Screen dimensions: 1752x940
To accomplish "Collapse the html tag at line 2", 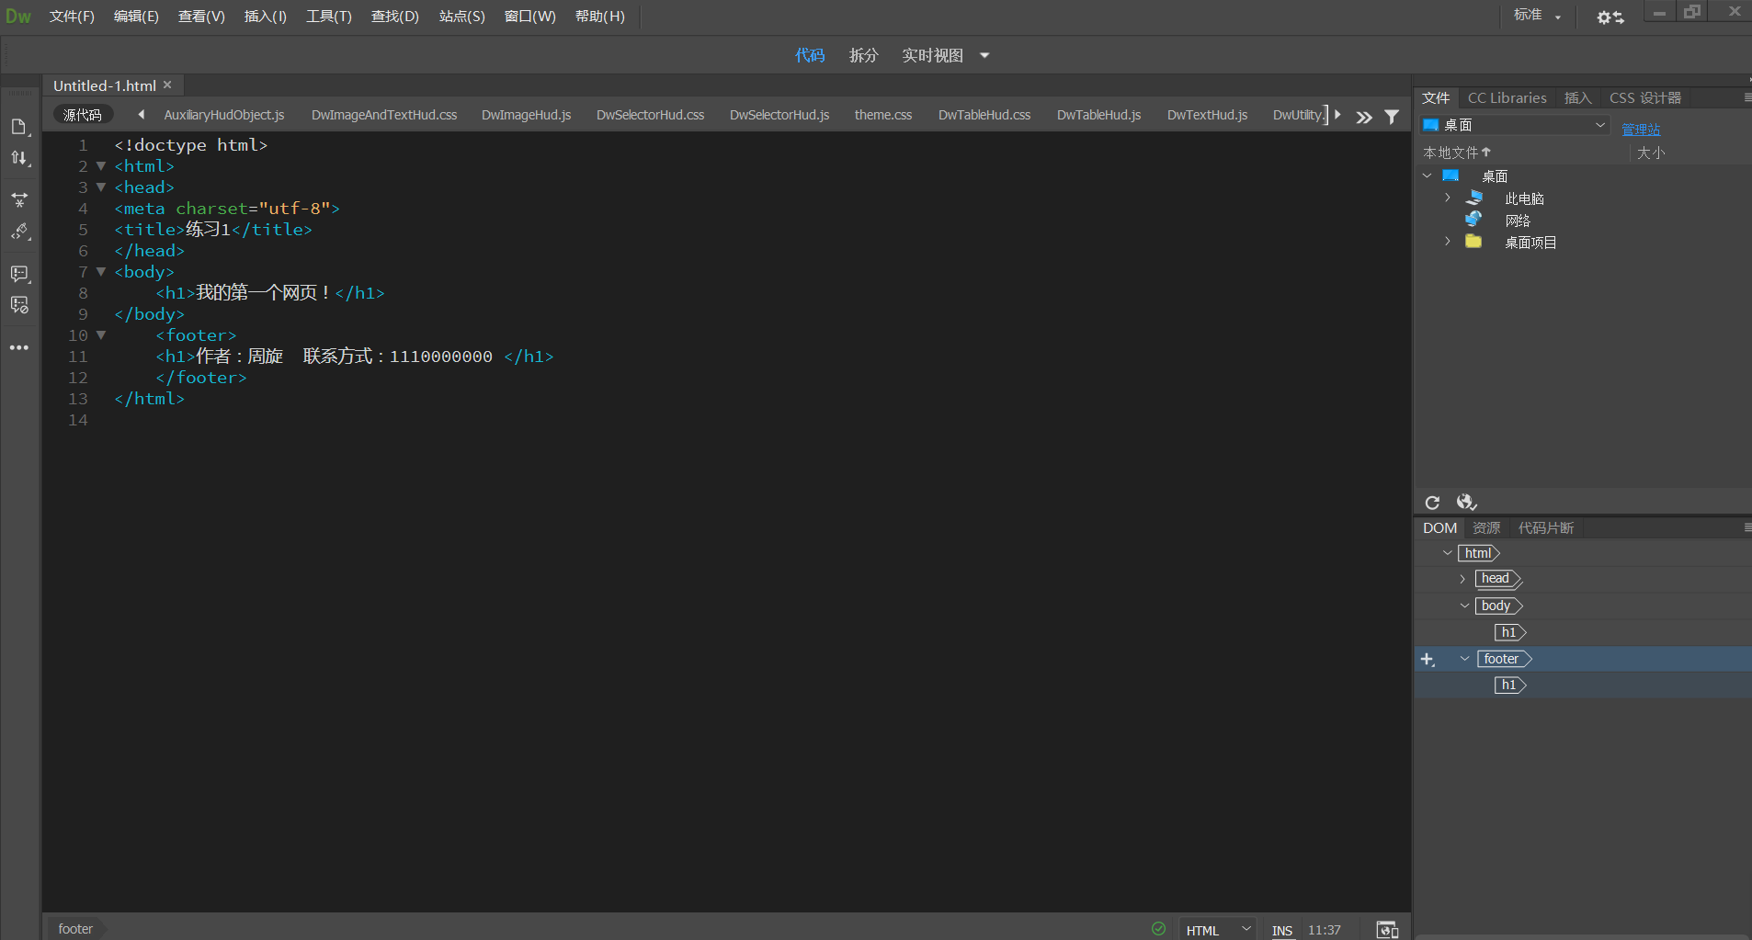I will [x=101, y=166].
